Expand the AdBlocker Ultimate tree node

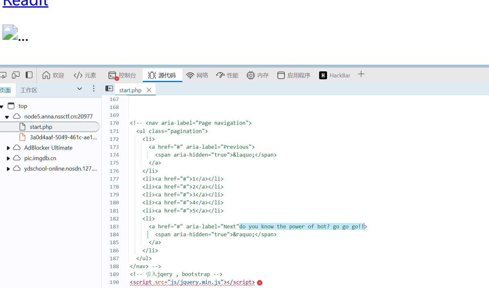[x=8, y=148]
